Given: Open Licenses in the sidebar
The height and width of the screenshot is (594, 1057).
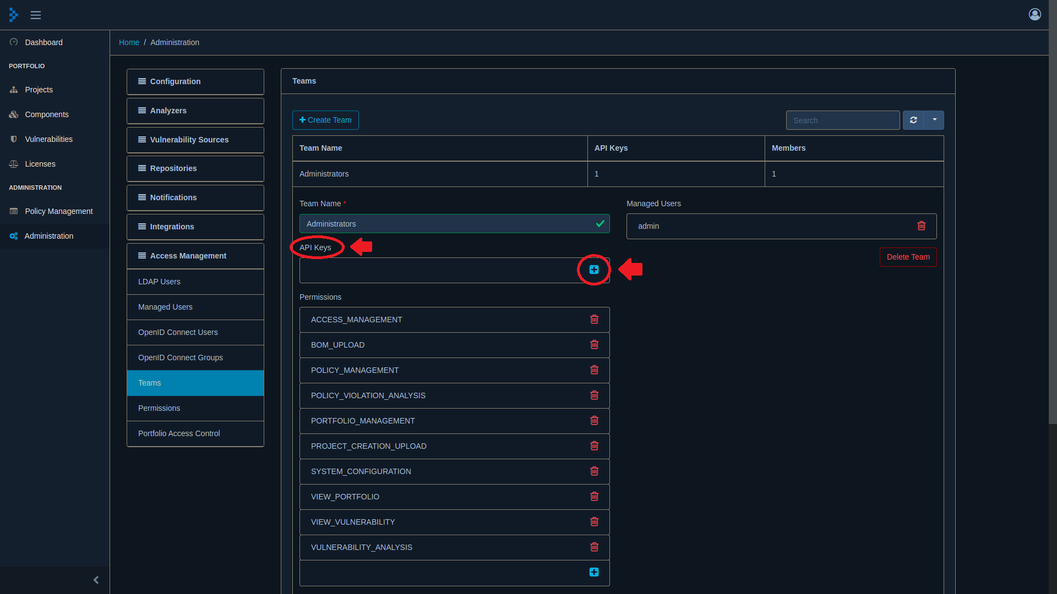Looking at the screenshot, I should click(55, 164).
